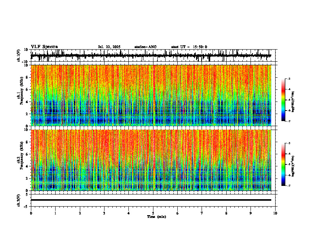Click the "10" label ending the time axis
This screenshot has width=310, height=239.
click(x=275, y=213)
